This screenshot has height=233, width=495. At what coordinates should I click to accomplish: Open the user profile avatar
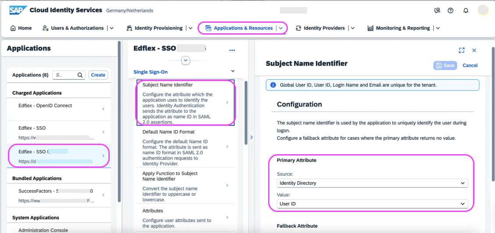click(x=483, y=11)
